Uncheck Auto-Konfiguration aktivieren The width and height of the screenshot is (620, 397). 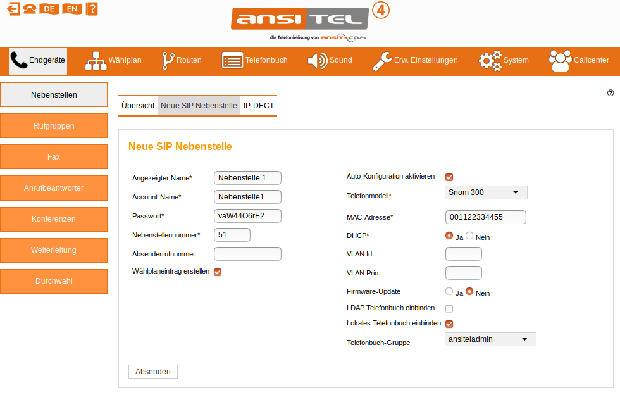tap(448, 177)
